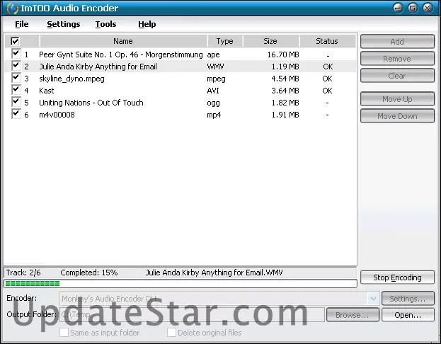Select Uniting Nations - Out Of Touch row
The width and height of the screenshot is (441, 344).
coord(181,103)
